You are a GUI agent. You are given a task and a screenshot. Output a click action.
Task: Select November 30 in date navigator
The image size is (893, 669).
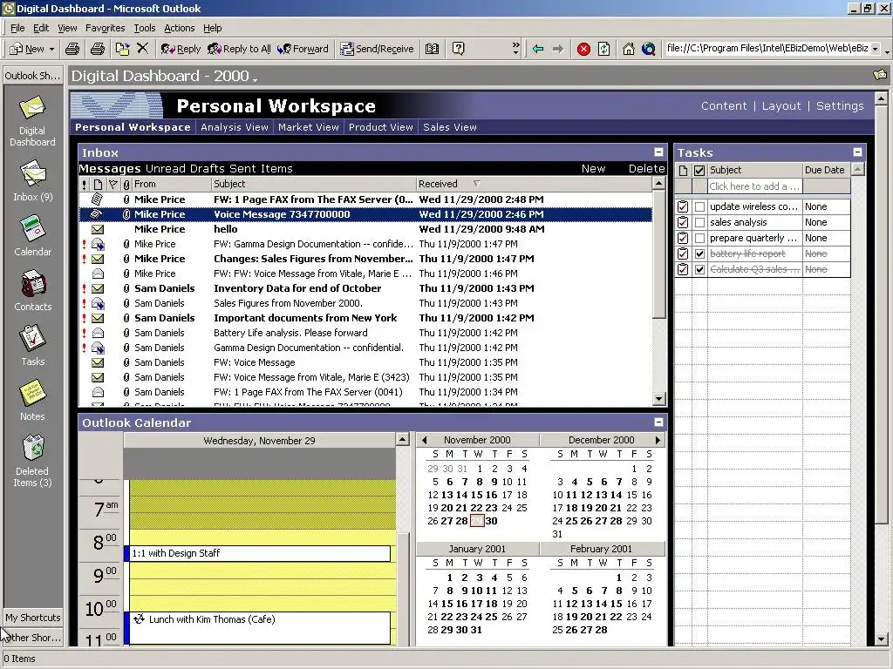[x=491, y=521]
